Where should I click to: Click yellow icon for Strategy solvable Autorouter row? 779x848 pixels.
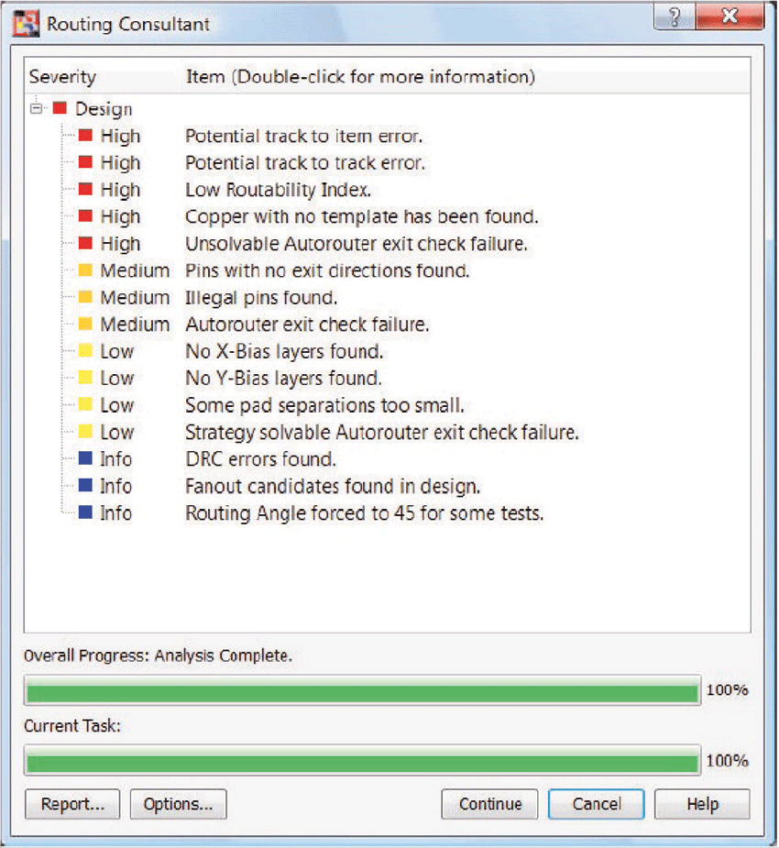pos(85,432)
